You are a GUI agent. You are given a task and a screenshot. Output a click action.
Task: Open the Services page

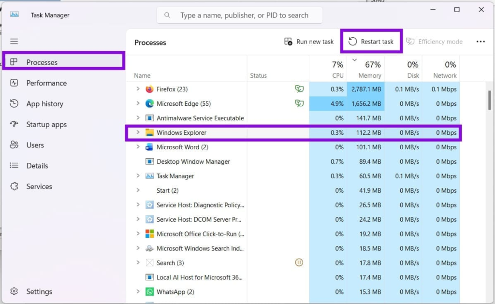coord(64,186)
